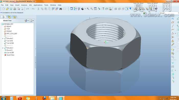Select Zoom Out tool

coord(92,9)
